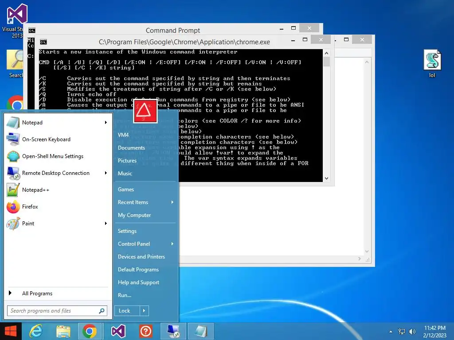This screenshot has width=454, height=340.
Task: Click the chrome.exe console scrollbar thumb
Action: pos(327,62)
